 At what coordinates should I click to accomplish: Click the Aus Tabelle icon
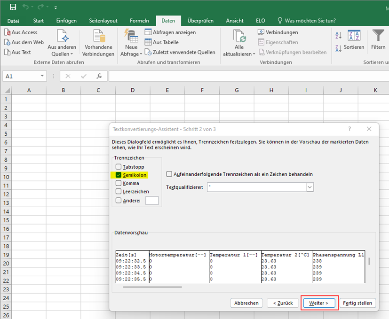coord(148,42)
